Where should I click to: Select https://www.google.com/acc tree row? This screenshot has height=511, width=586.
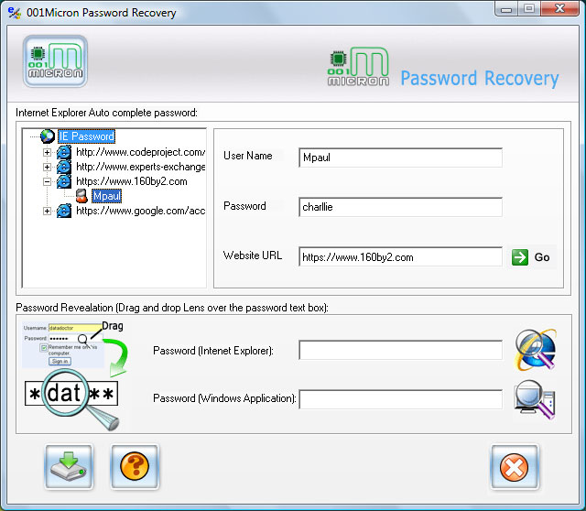pyautogui.click(x=140, y=211)
